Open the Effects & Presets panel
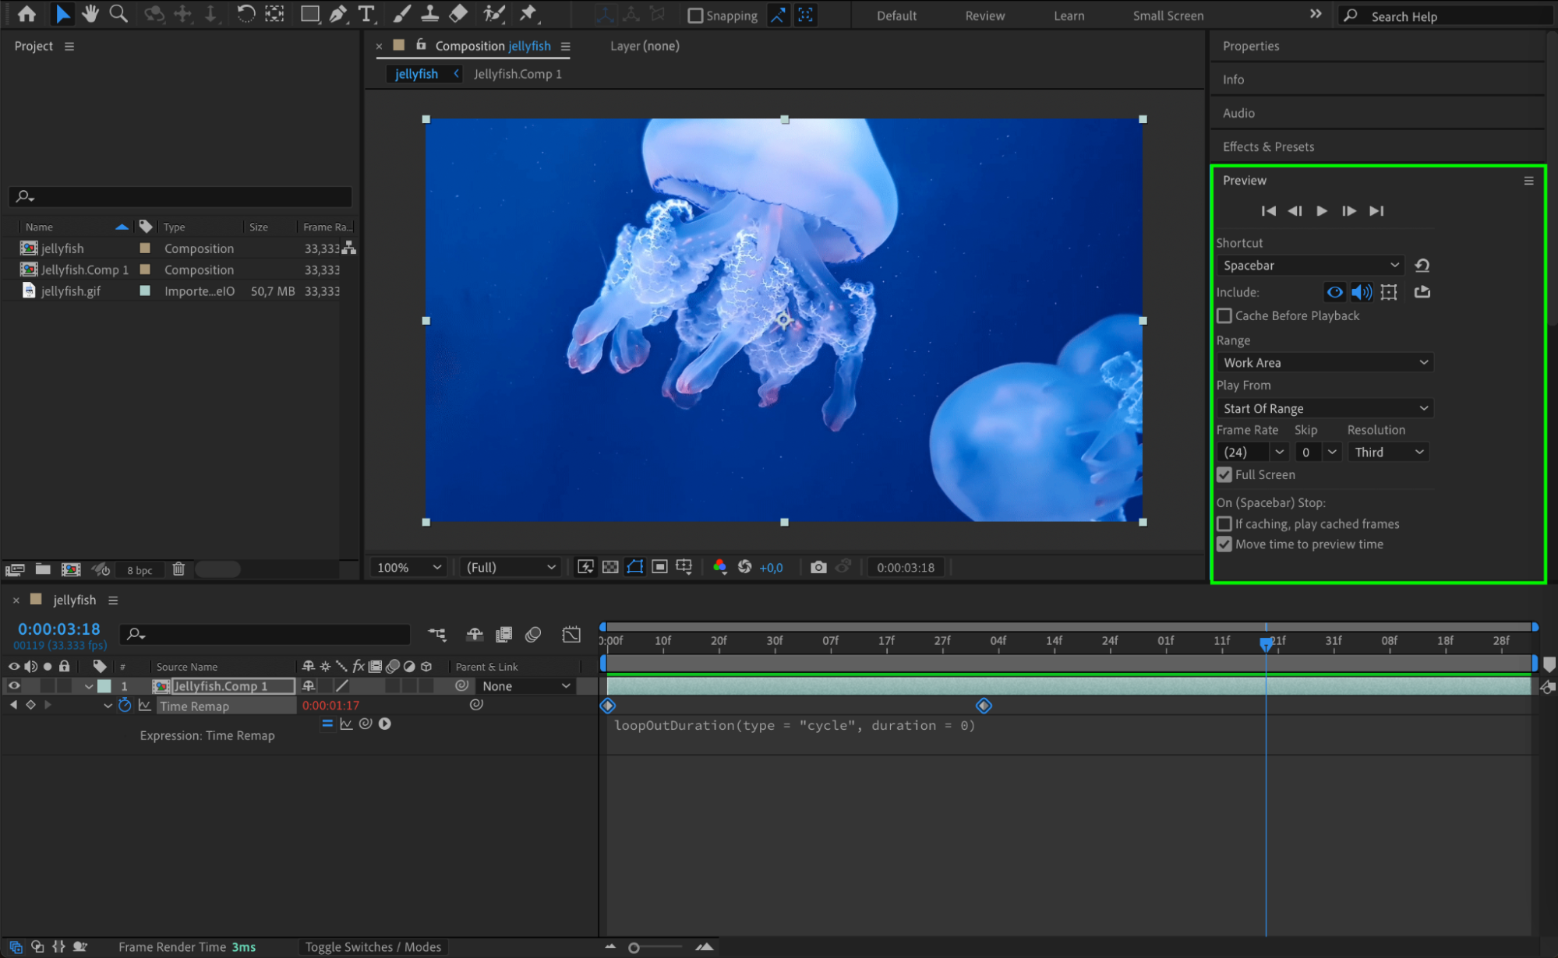This screenshot has width=1558, height=958. coord(1268,146)
